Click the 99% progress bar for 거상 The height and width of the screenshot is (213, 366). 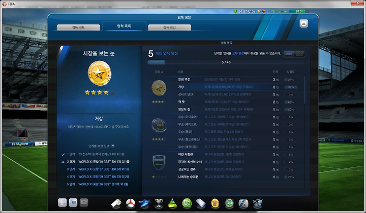click(x=291, y=87)
